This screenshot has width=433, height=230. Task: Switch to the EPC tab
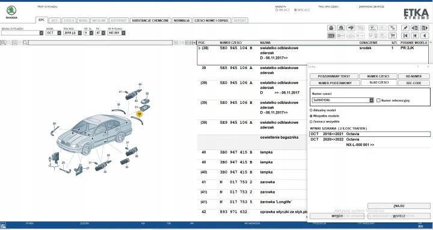[x=41, y=20]
